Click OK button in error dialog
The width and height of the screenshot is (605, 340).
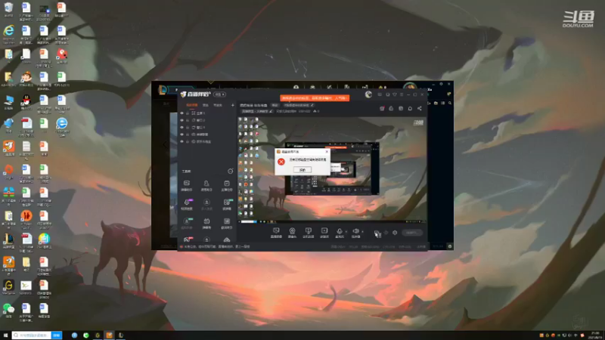click(x=302, y=169)
